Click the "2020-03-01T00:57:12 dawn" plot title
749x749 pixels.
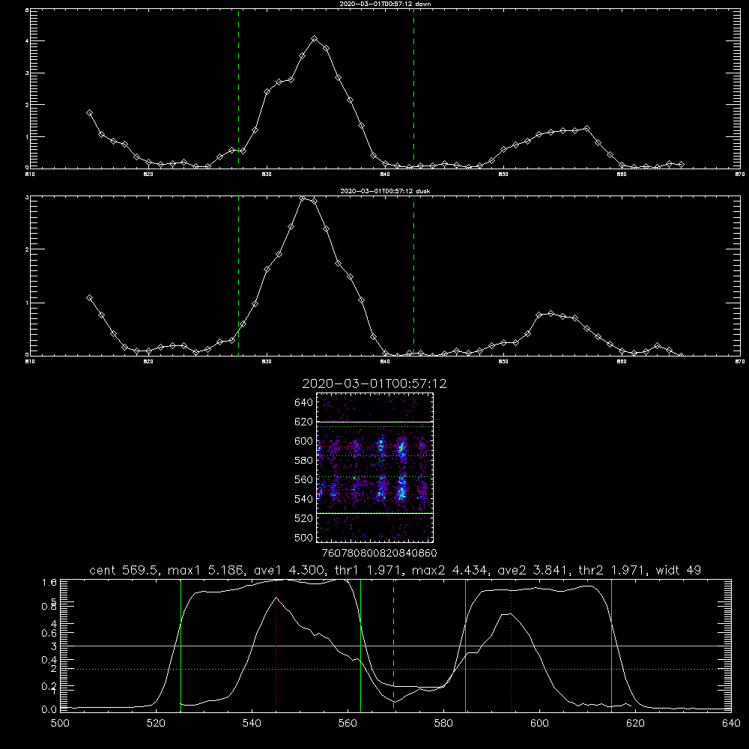point(385,4)
